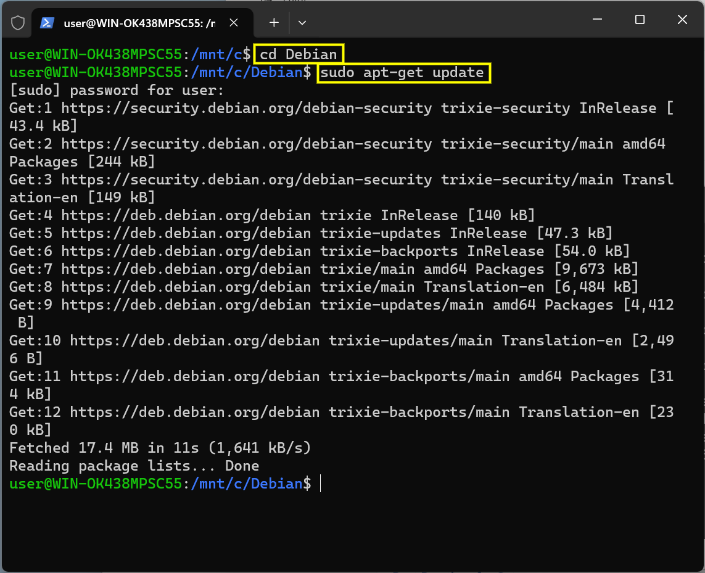Image resolution: width=705 pixels, height=573 pixels.
Task: Click the 'sudo apt-get update' command text
Action: tap(402, 72)
